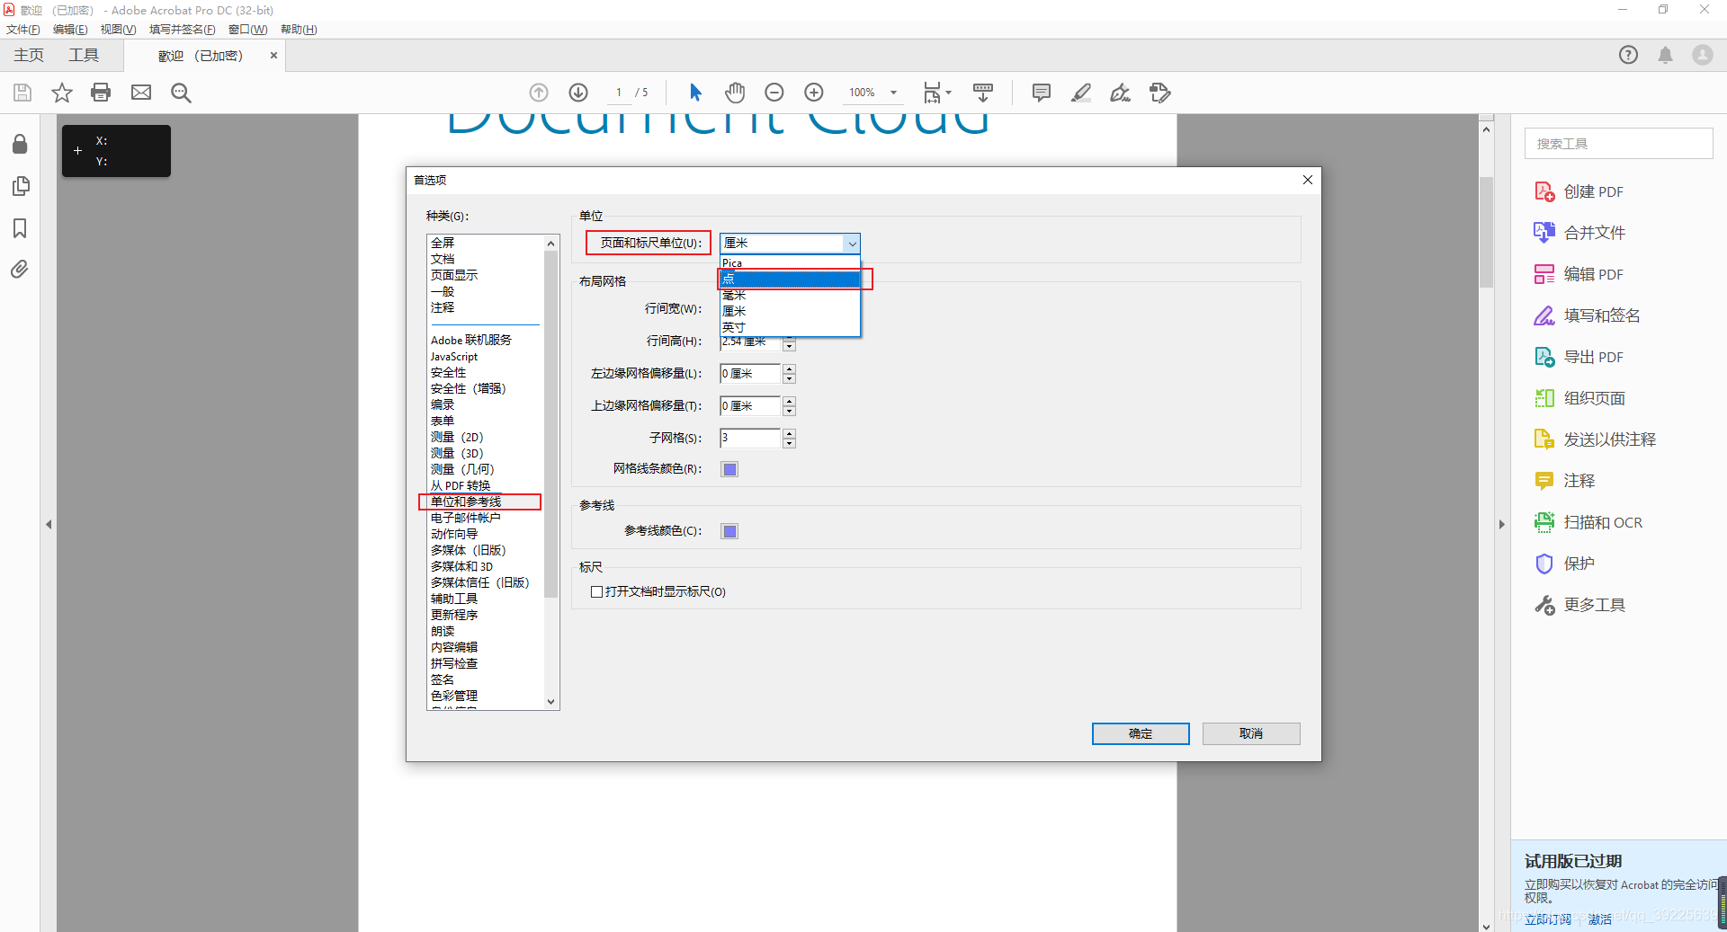Viewport: 1727px width, 932px height.
Task: Change the grid line color swatch
Action: pyautogui.click(x=729, y=469)
